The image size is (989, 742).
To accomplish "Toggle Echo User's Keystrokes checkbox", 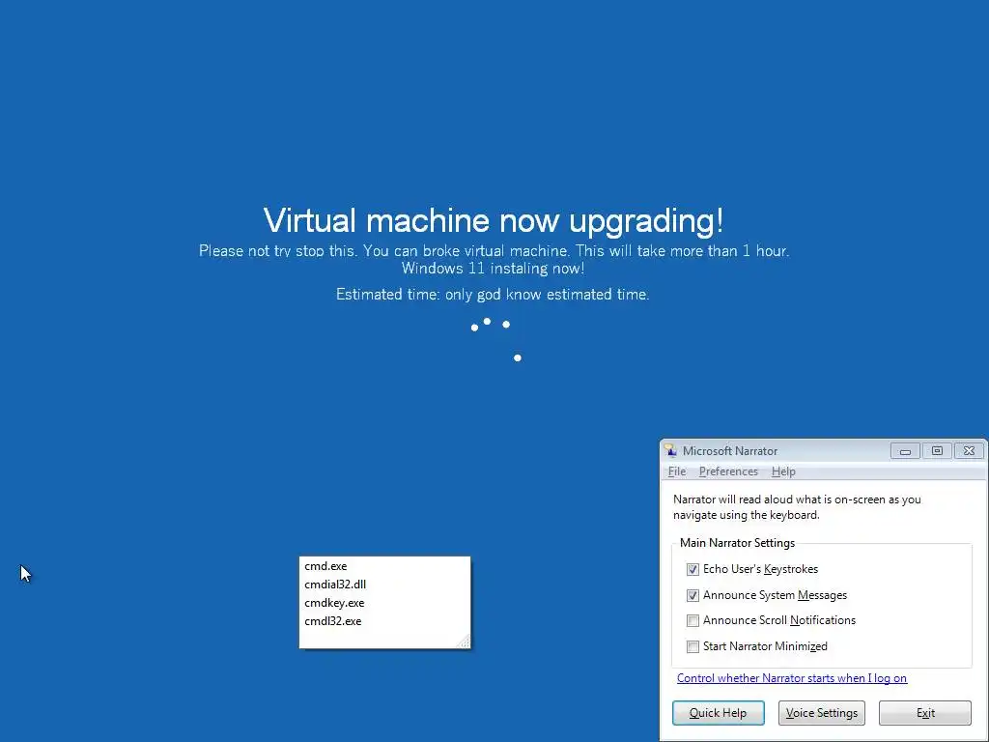I will pos(692,569).
